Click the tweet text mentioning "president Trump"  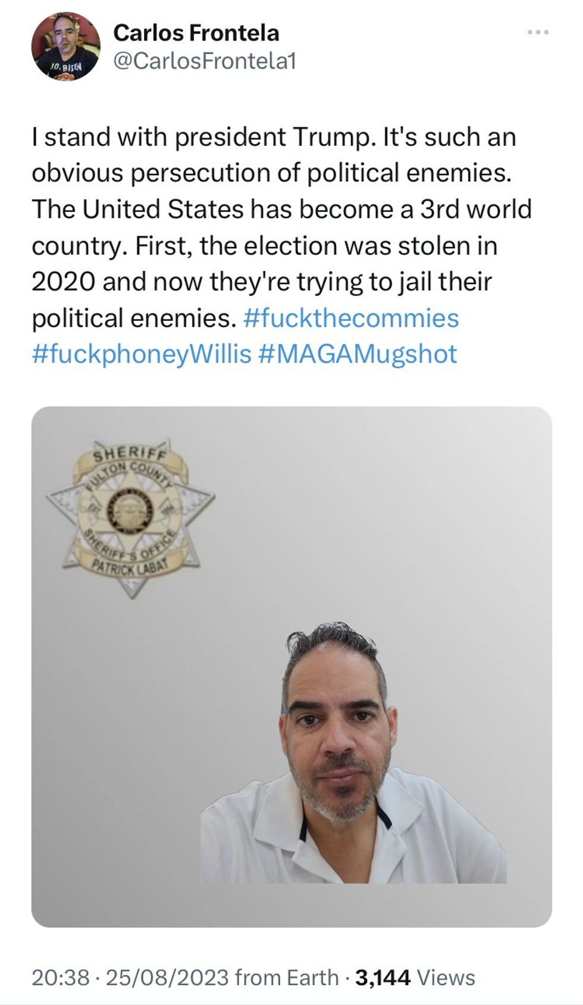pos(274,138)
